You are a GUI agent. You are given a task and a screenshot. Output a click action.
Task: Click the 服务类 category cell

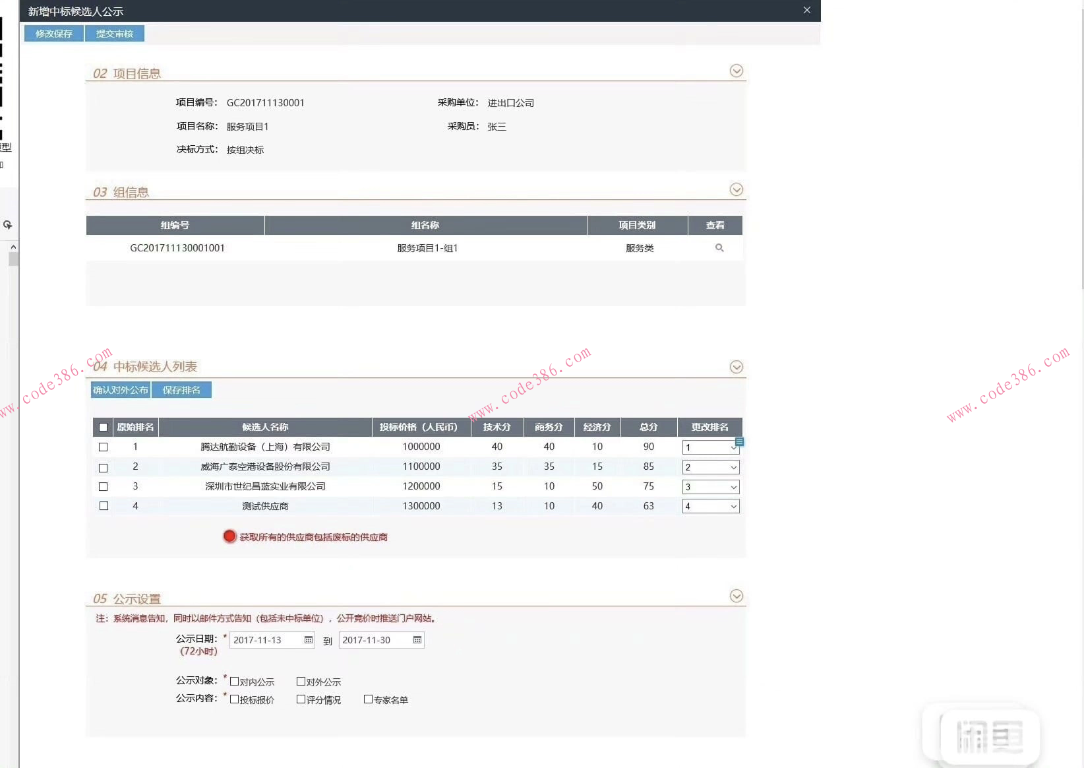pyautogui.click(x=640, y=248)
